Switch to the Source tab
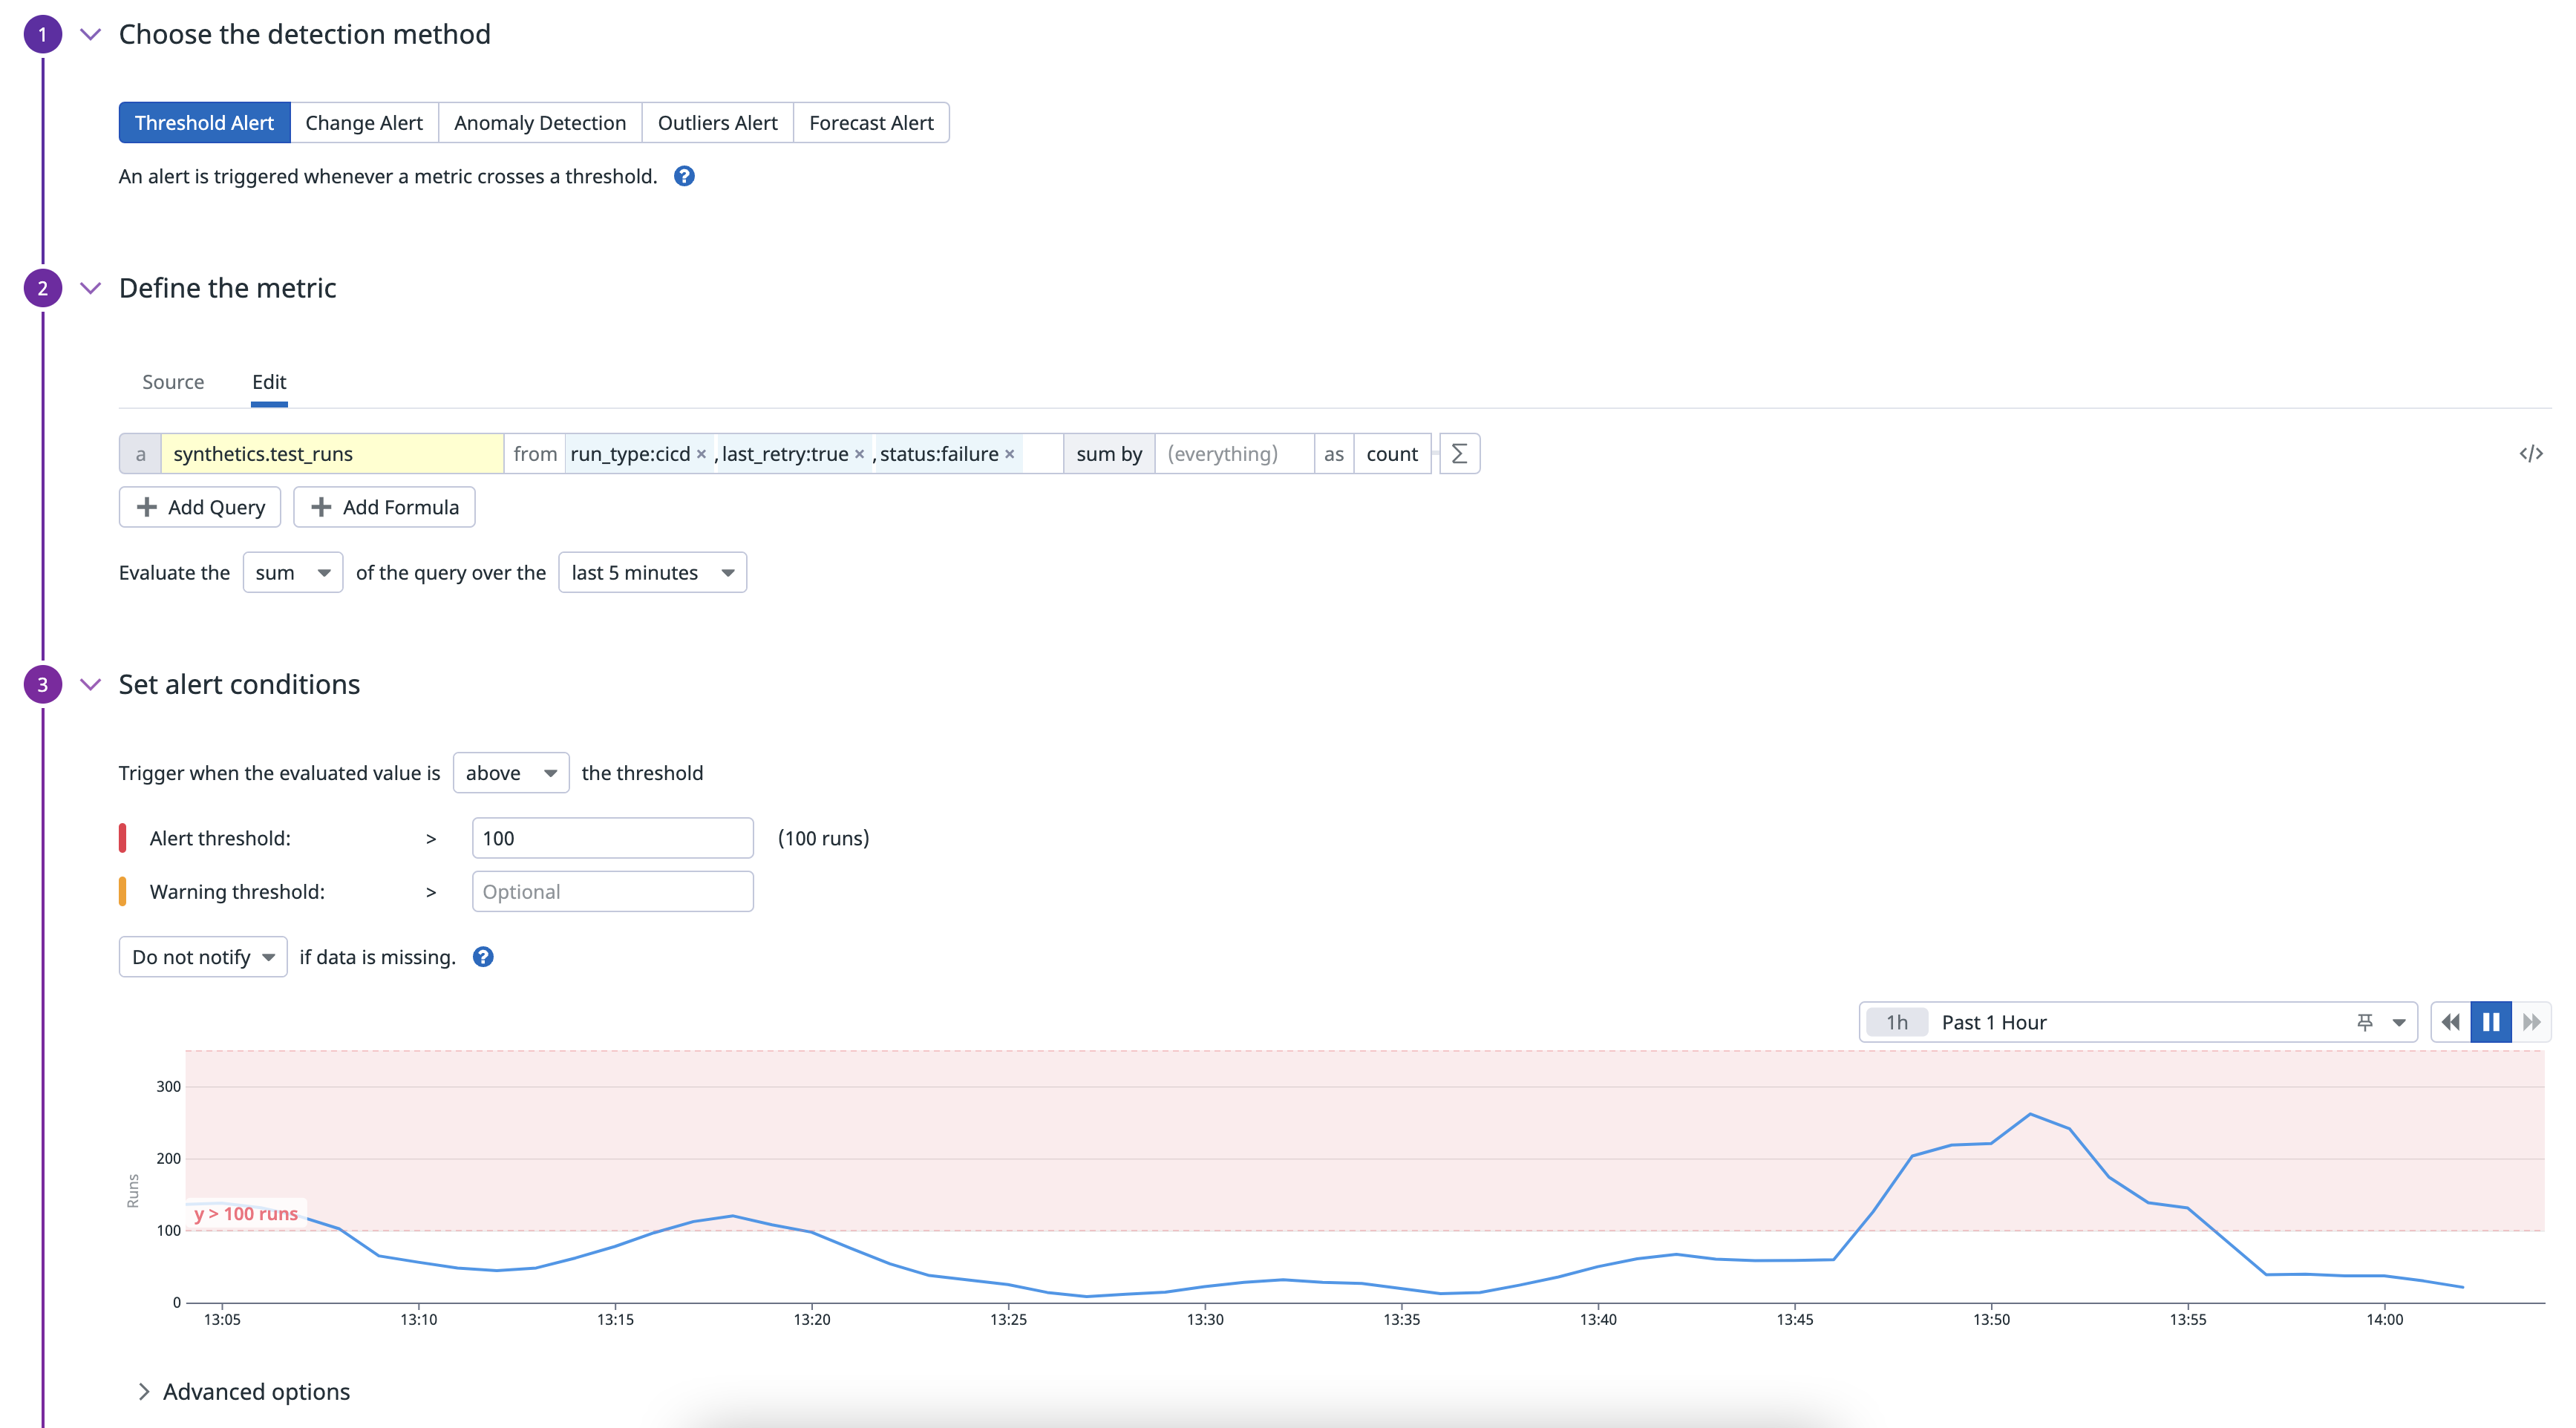The image size is (2576, 1428). pos(173,382)
